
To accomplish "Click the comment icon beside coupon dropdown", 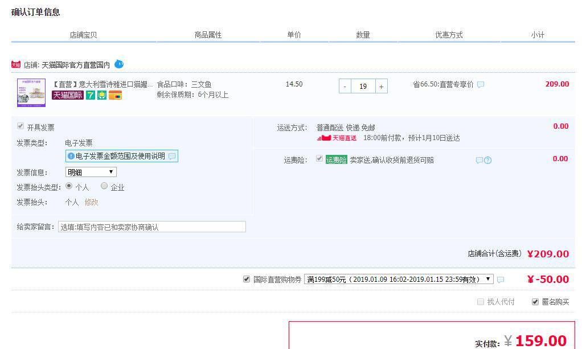I will 501,280.
